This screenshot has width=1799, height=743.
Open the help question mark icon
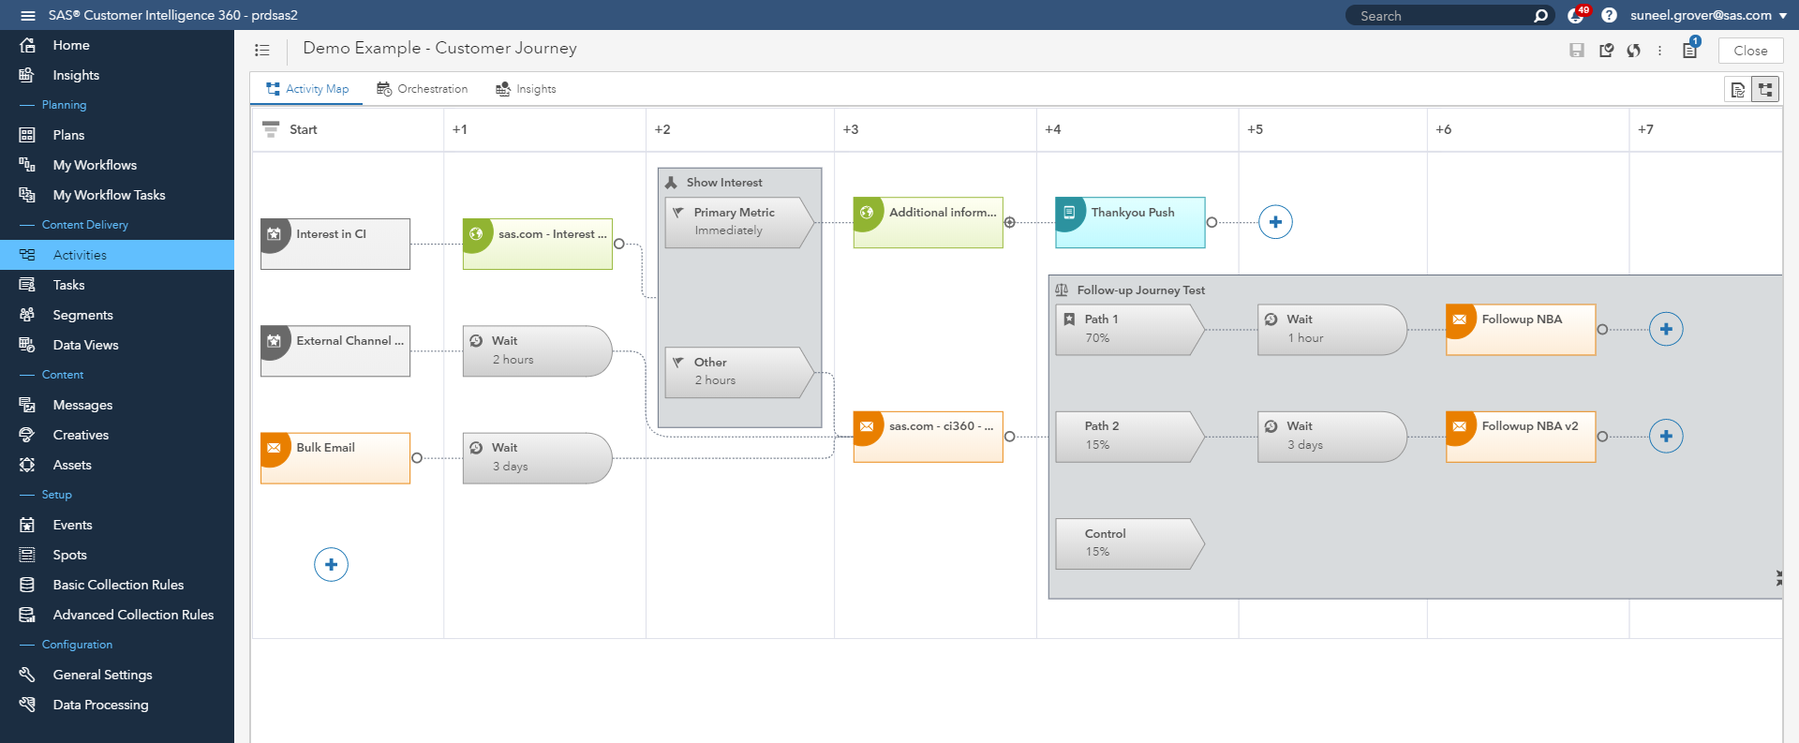[x=1609, y=15]
